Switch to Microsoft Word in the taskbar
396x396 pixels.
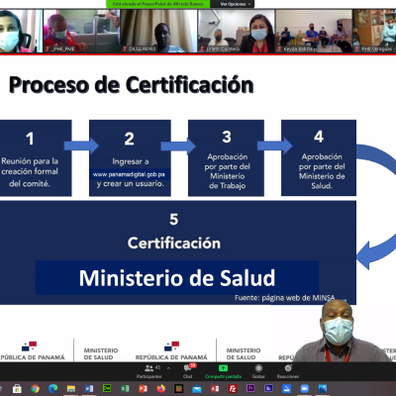(89, 389)
